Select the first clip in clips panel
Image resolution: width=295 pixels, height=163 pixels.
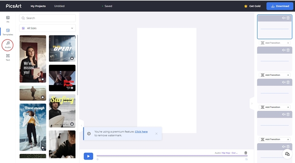(x=275, y=27)
